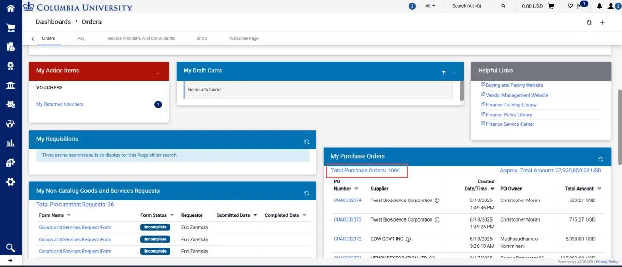Open the Accounts Payable bank icon in sidebar
This screenshot has height=267, width=622.
coord(10,85)
